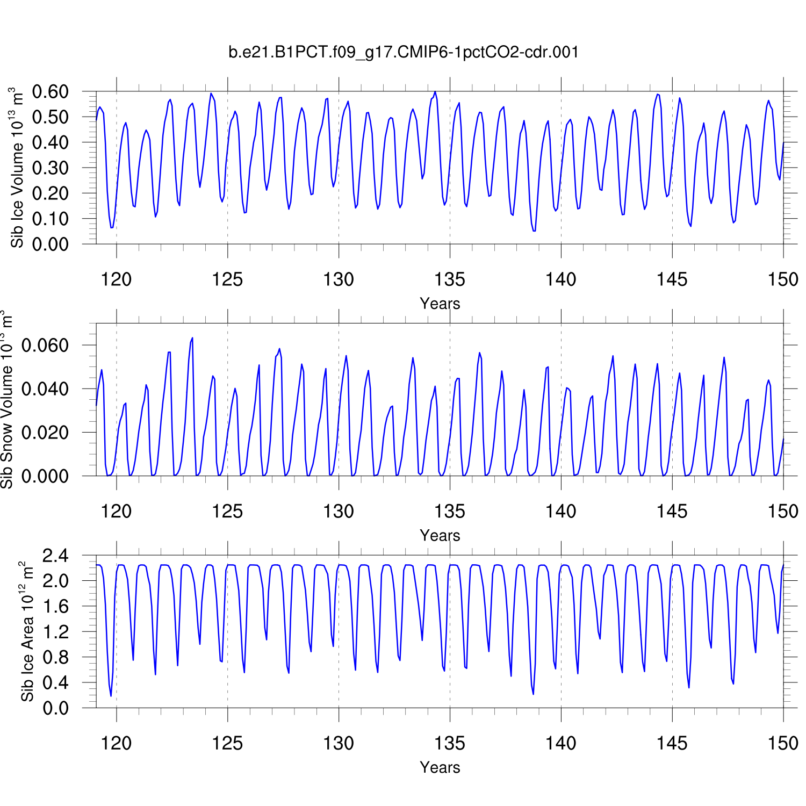Select the 1.2 tick on ice area axis
806x806 pixels.
[x=56, y=632]
